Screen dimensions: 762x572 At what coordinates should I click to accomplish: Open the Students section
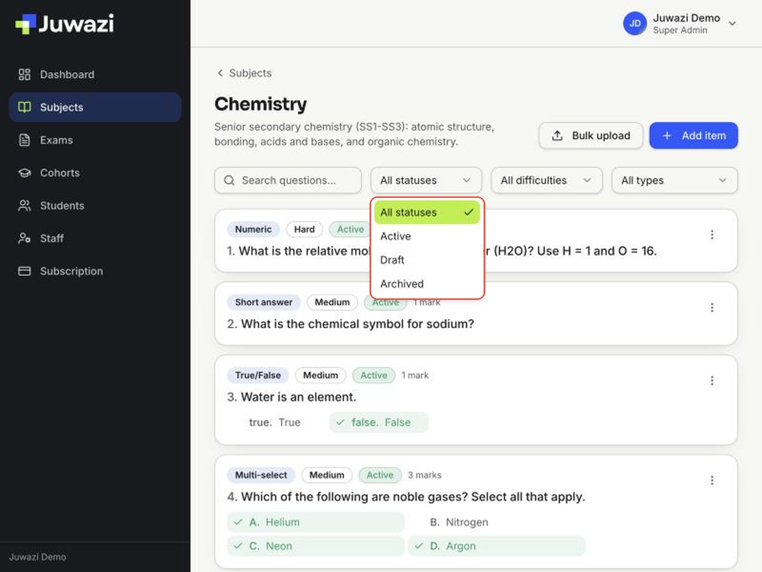(x=95, y=205)
